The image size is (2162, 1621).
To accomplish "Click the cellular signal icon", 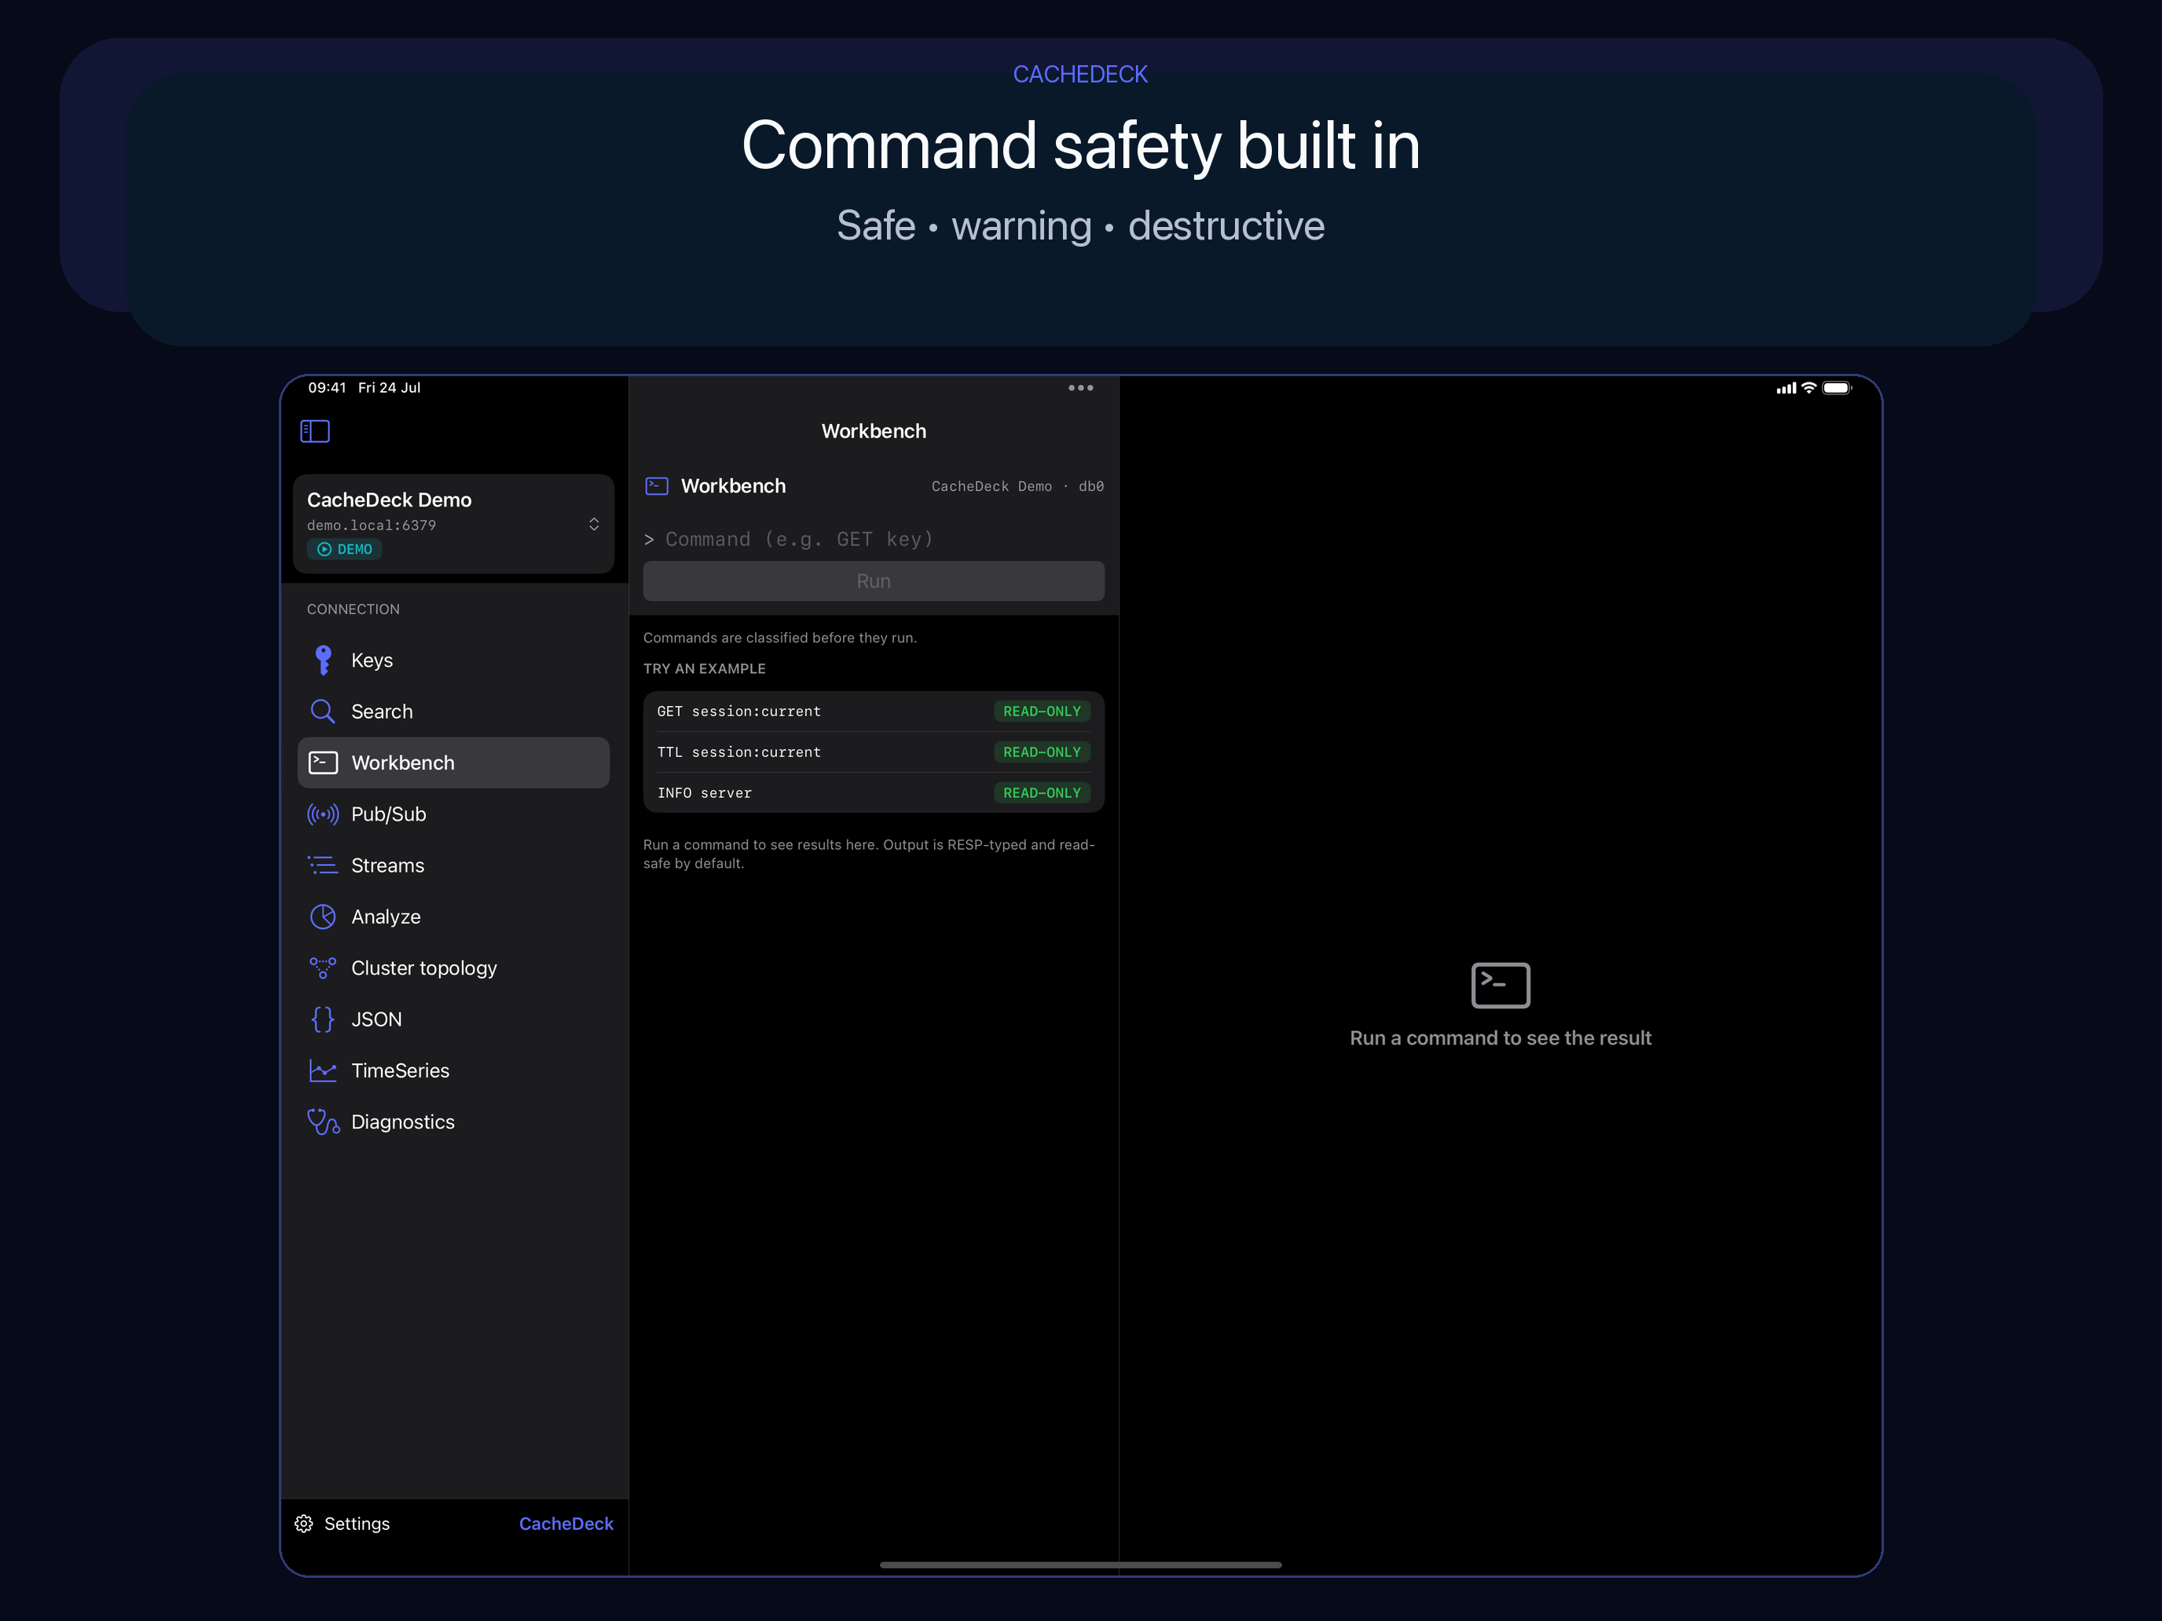I will [1786, 388].
